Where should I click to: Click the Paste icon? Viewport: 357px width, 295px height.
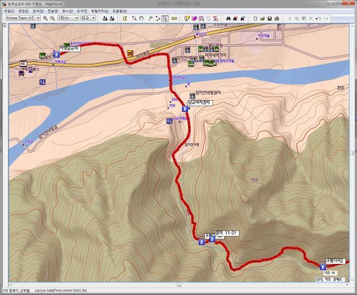303,18
